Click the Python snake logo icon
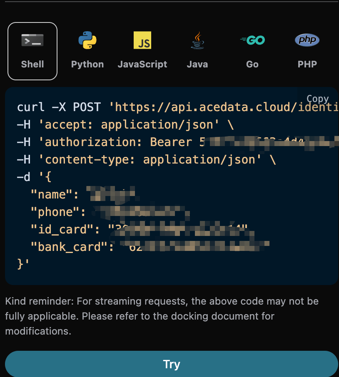The image size is (339, 377). pyautogui.click(x=87, y=40)
